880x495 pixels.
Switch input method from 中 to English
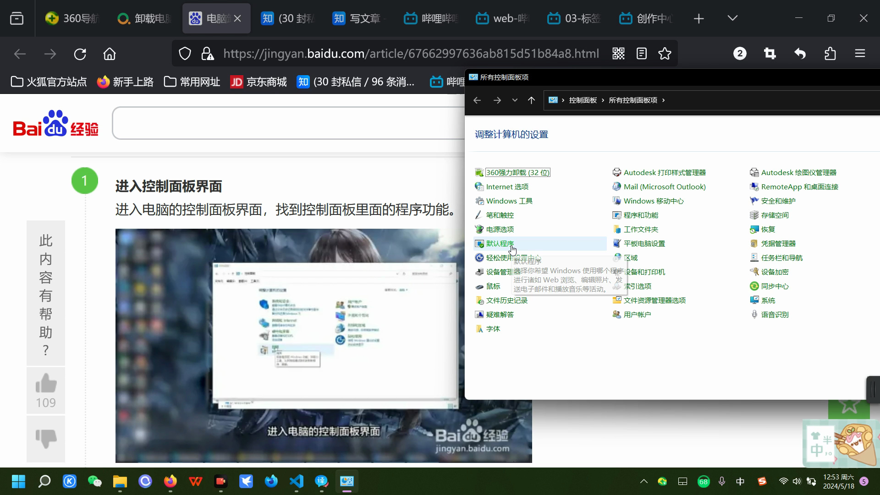coord(740,481)
